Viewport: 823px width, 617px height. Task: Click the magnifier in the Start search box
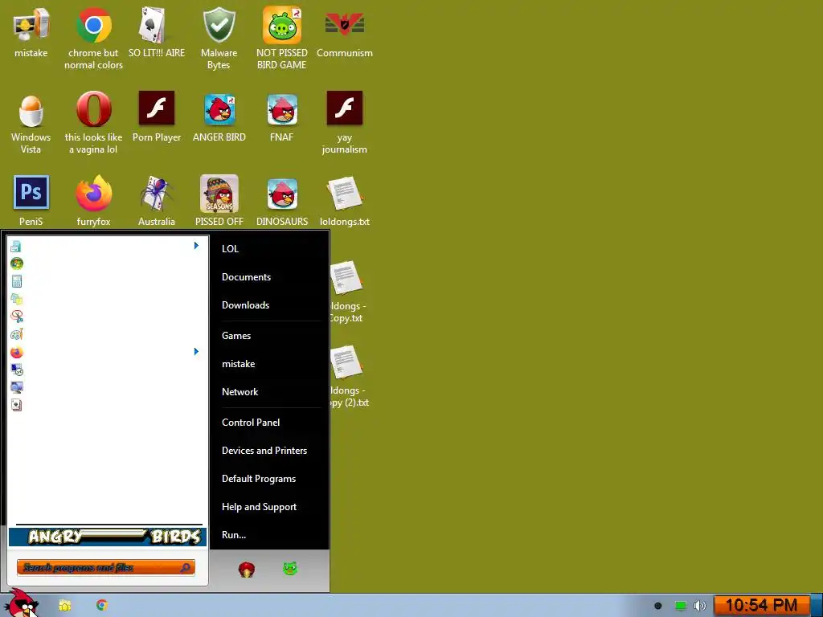(186, 568)
